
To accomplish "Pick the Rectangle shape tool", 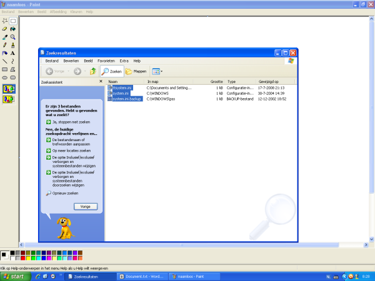I will (x=5, y=69).
